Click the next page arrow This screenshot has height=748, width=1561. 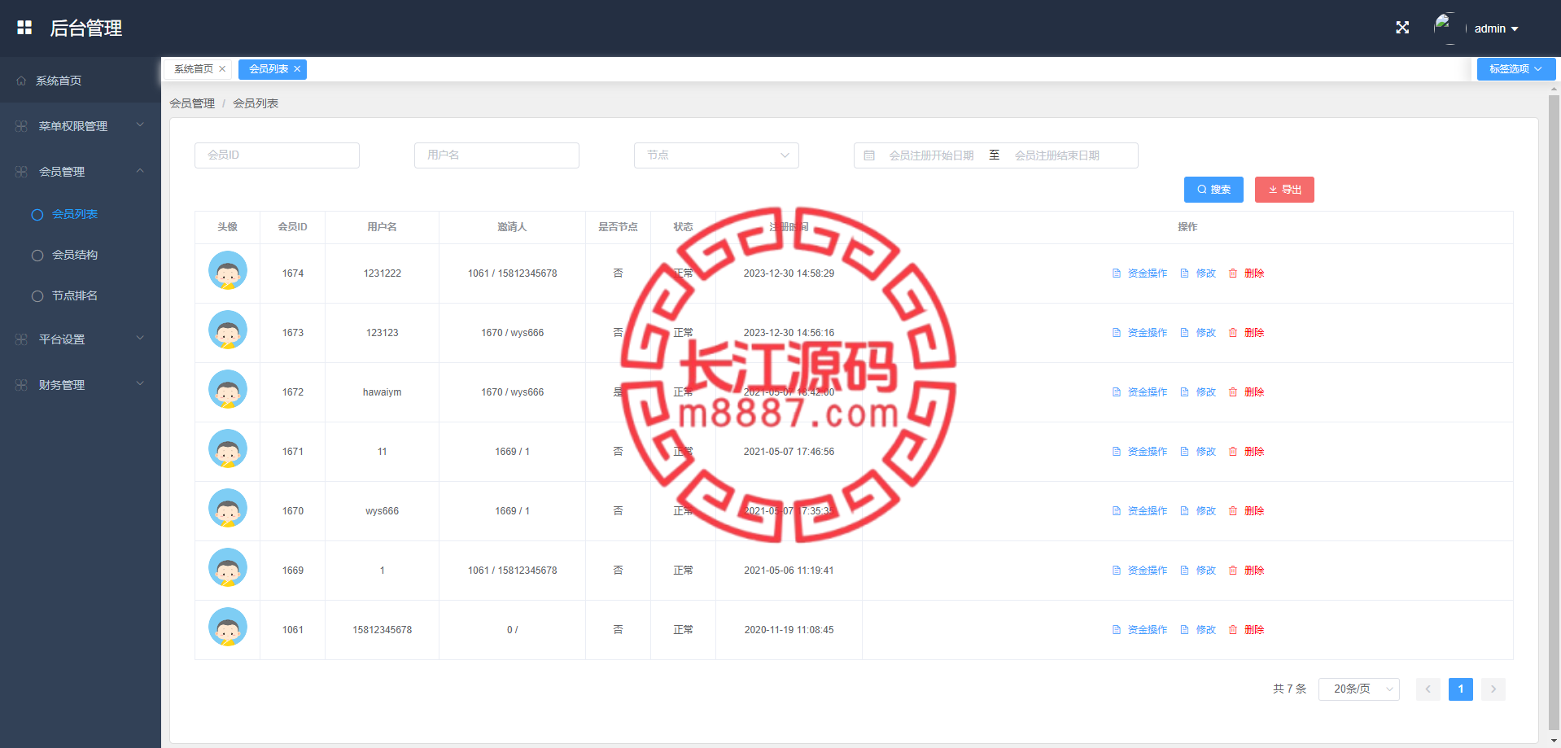coord(1493,689)
